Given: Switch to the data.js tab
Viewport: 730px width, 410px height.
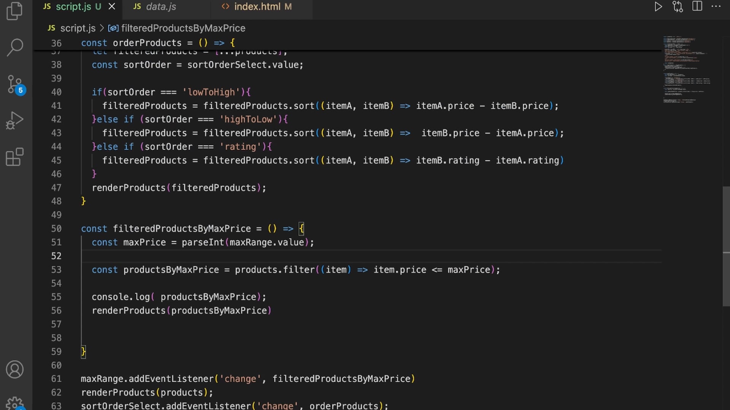Looking at the screenshot, I should (x=160, y=6).
